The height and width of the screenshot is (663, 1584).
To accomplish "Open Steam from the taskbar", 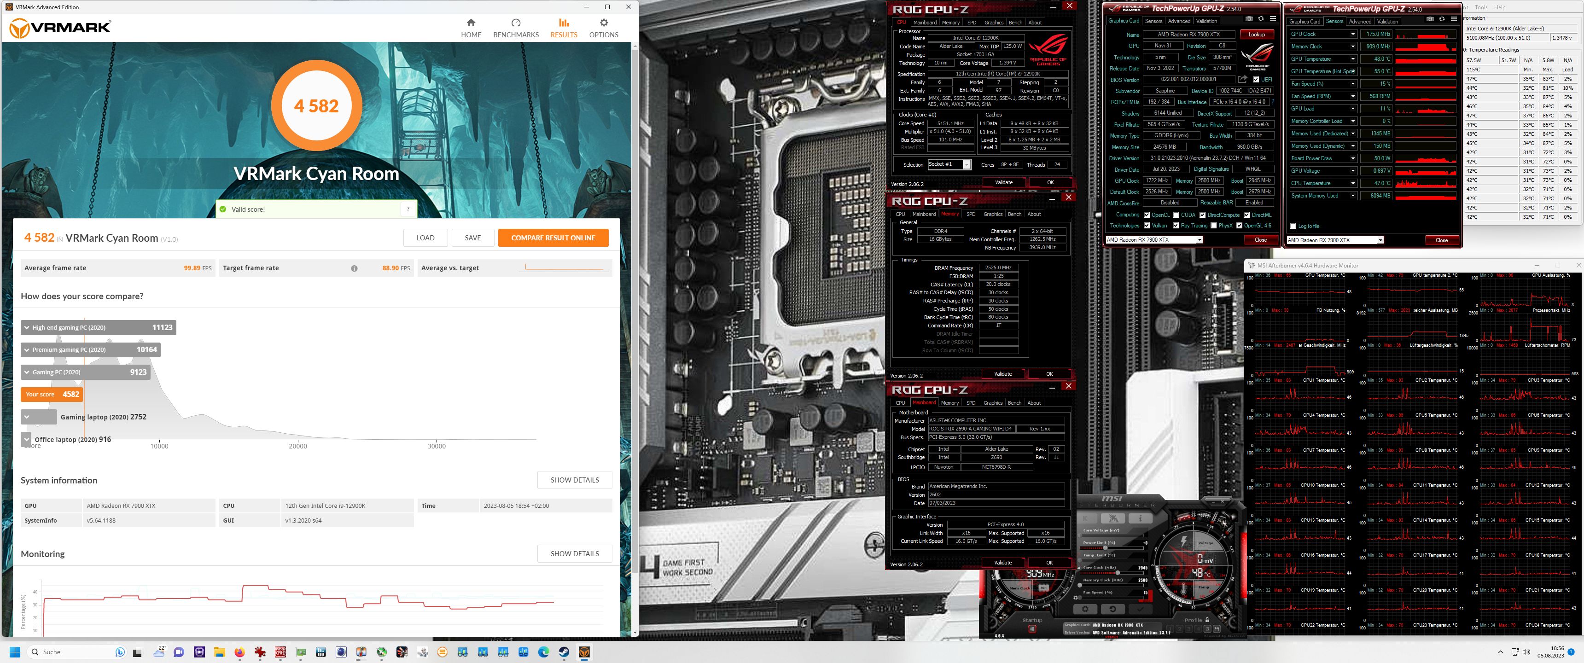I will tap(564, 652).
